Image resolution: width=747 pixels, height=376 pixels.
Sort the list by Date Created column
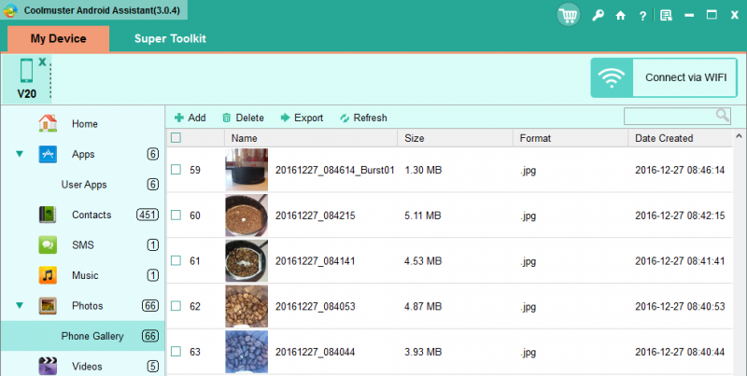[664, 138]
